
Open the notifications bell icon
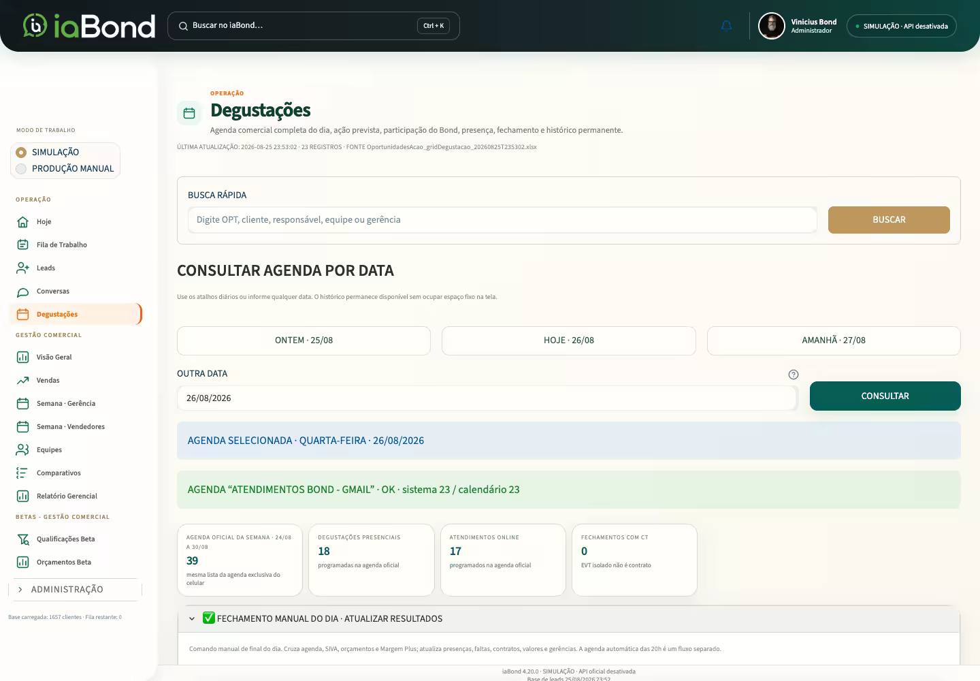726,26
